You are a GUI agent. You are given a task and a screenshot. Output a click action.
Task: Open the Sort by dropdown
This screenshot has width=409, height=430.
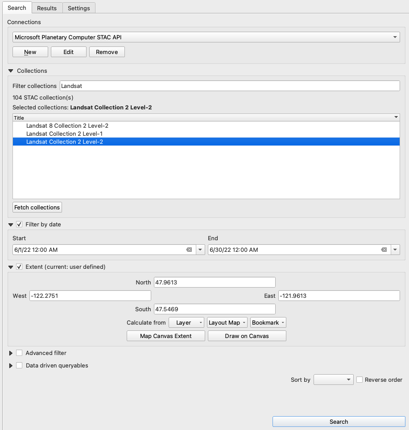(x=333, y=380)
